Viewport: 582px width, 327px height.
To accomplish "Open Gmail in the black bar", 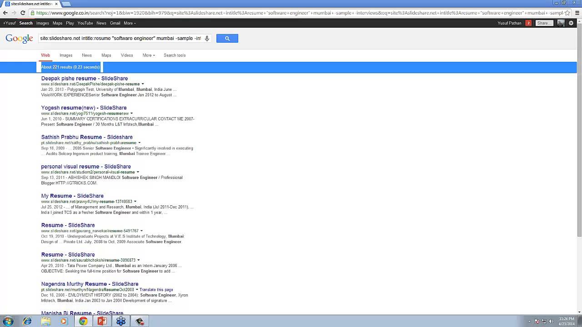I will click(115, 23).
